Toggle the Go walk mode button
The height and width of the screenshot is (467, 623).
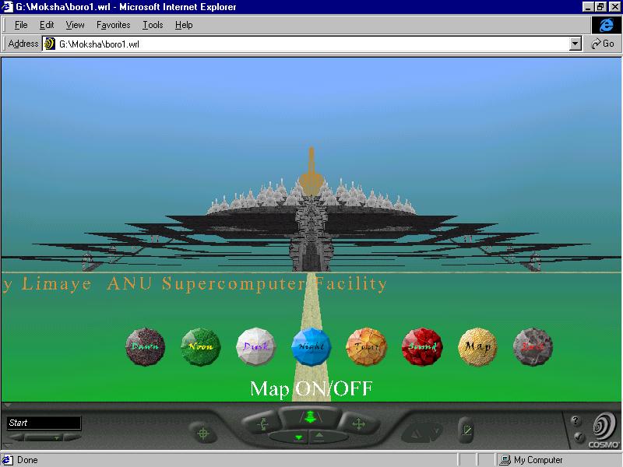[310, 417]
